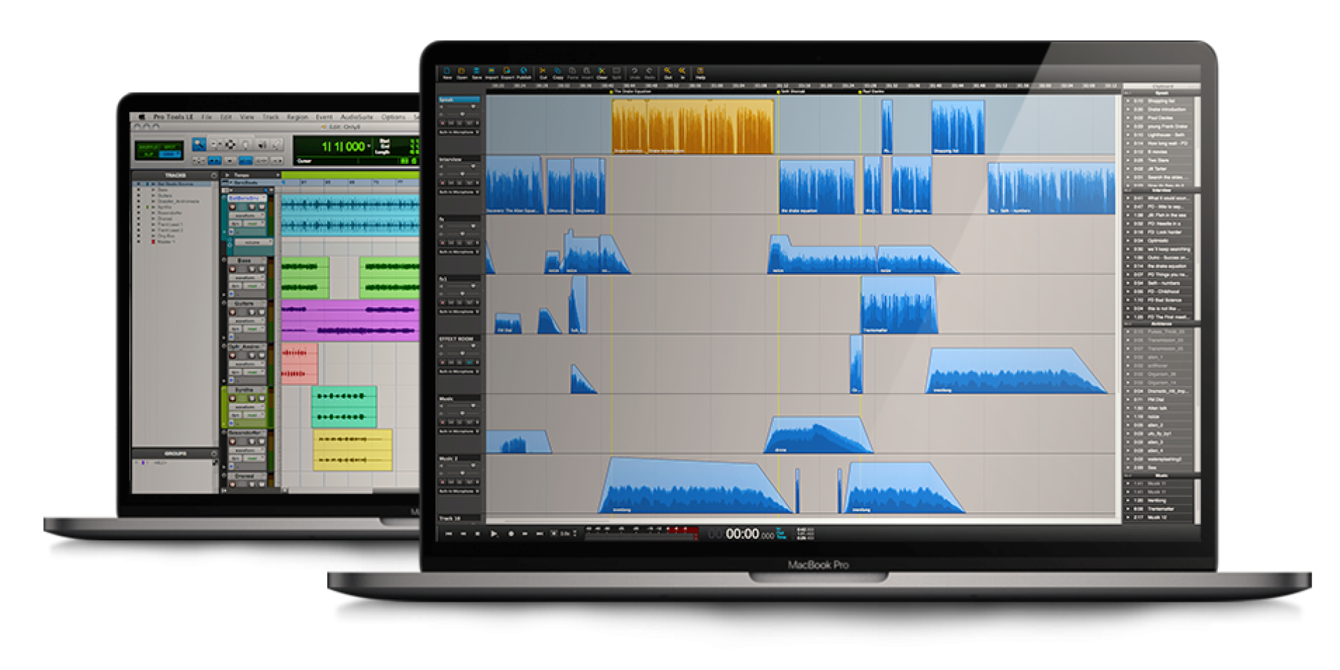Open the AudioSuite menu in Pro Tools
This screenshot has width=1340, height=670.
pos(357,117)
